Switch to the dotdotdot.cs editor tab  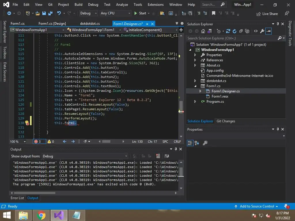(x=90, y=24)
